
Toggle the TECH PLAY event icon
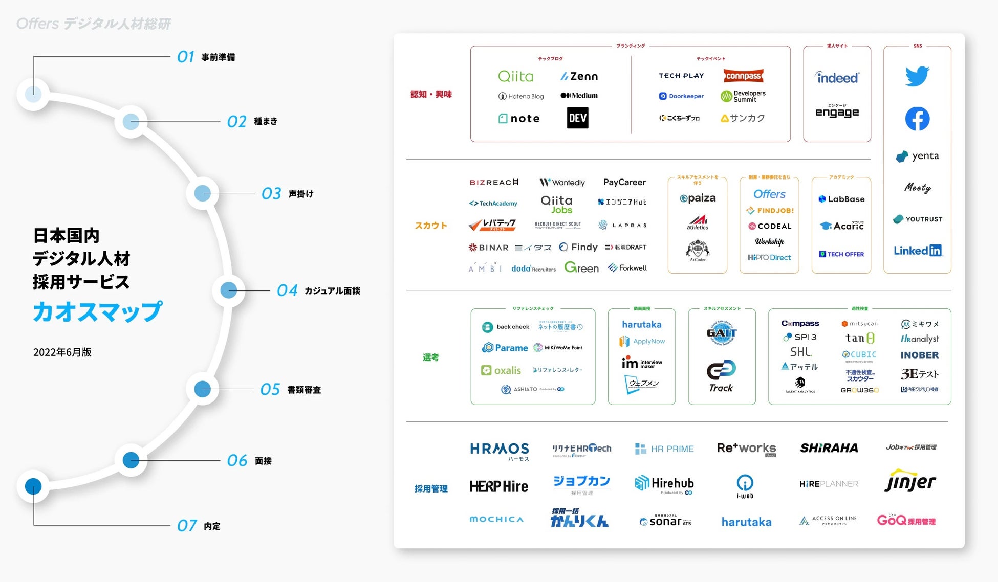pyautogui.click(x=676, y=75)
